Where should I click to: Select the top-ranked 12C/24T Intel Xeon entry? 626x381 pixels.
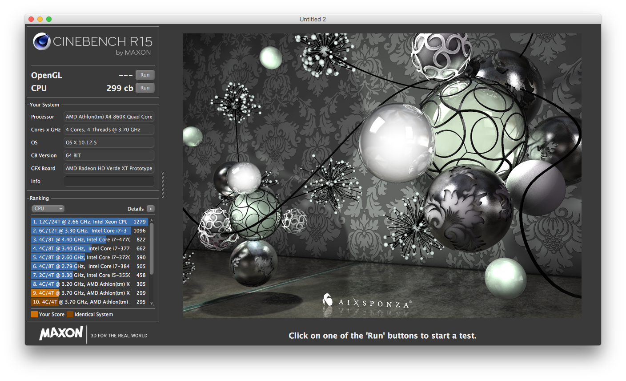(x=89, y=222)
